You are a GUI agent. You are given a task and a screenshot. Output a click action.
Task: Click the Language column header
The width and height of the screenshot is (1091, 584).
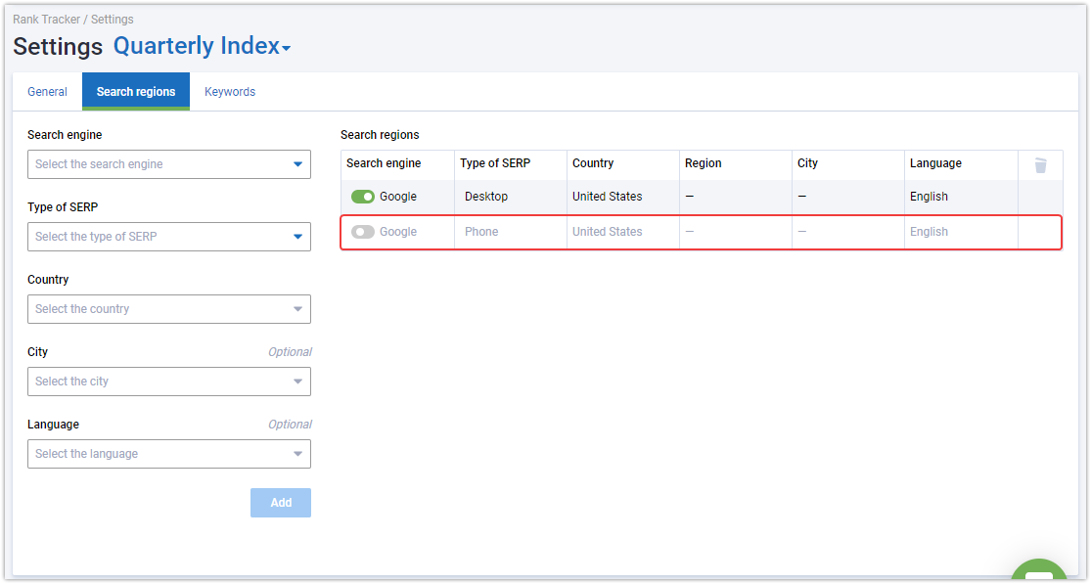pyautogui.click(x=935, y=163)
